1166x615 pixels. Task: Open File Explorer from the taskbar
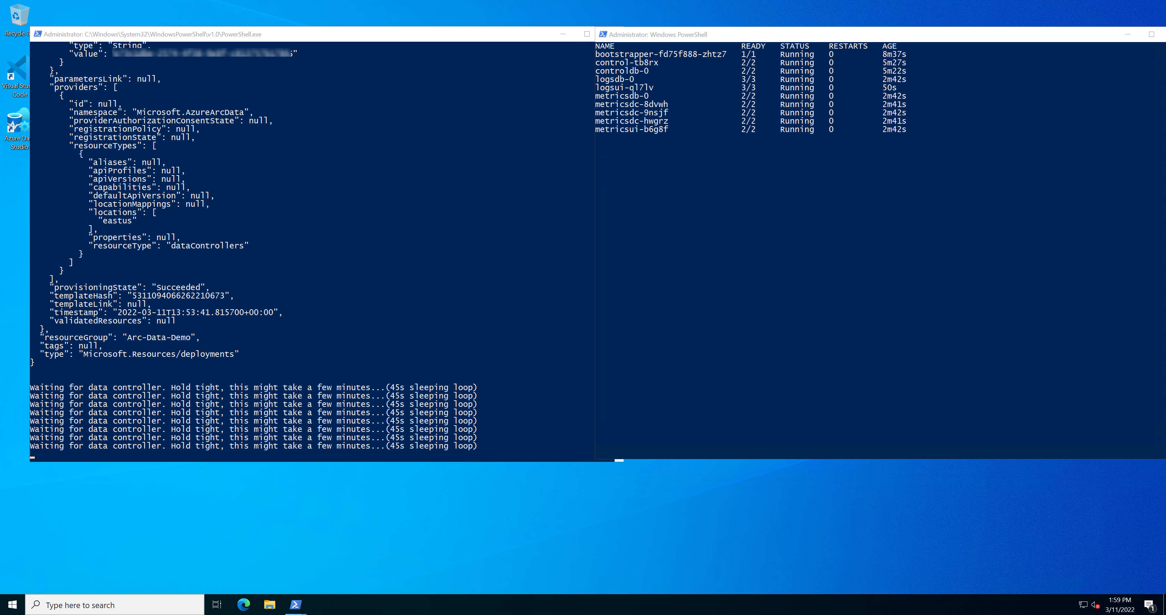click(x=270, y=605)
